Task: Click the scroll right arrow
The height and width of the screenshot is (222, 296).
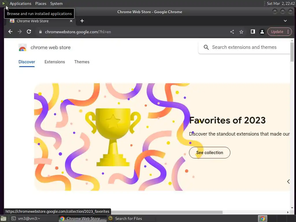Action: tap(288, 212)
